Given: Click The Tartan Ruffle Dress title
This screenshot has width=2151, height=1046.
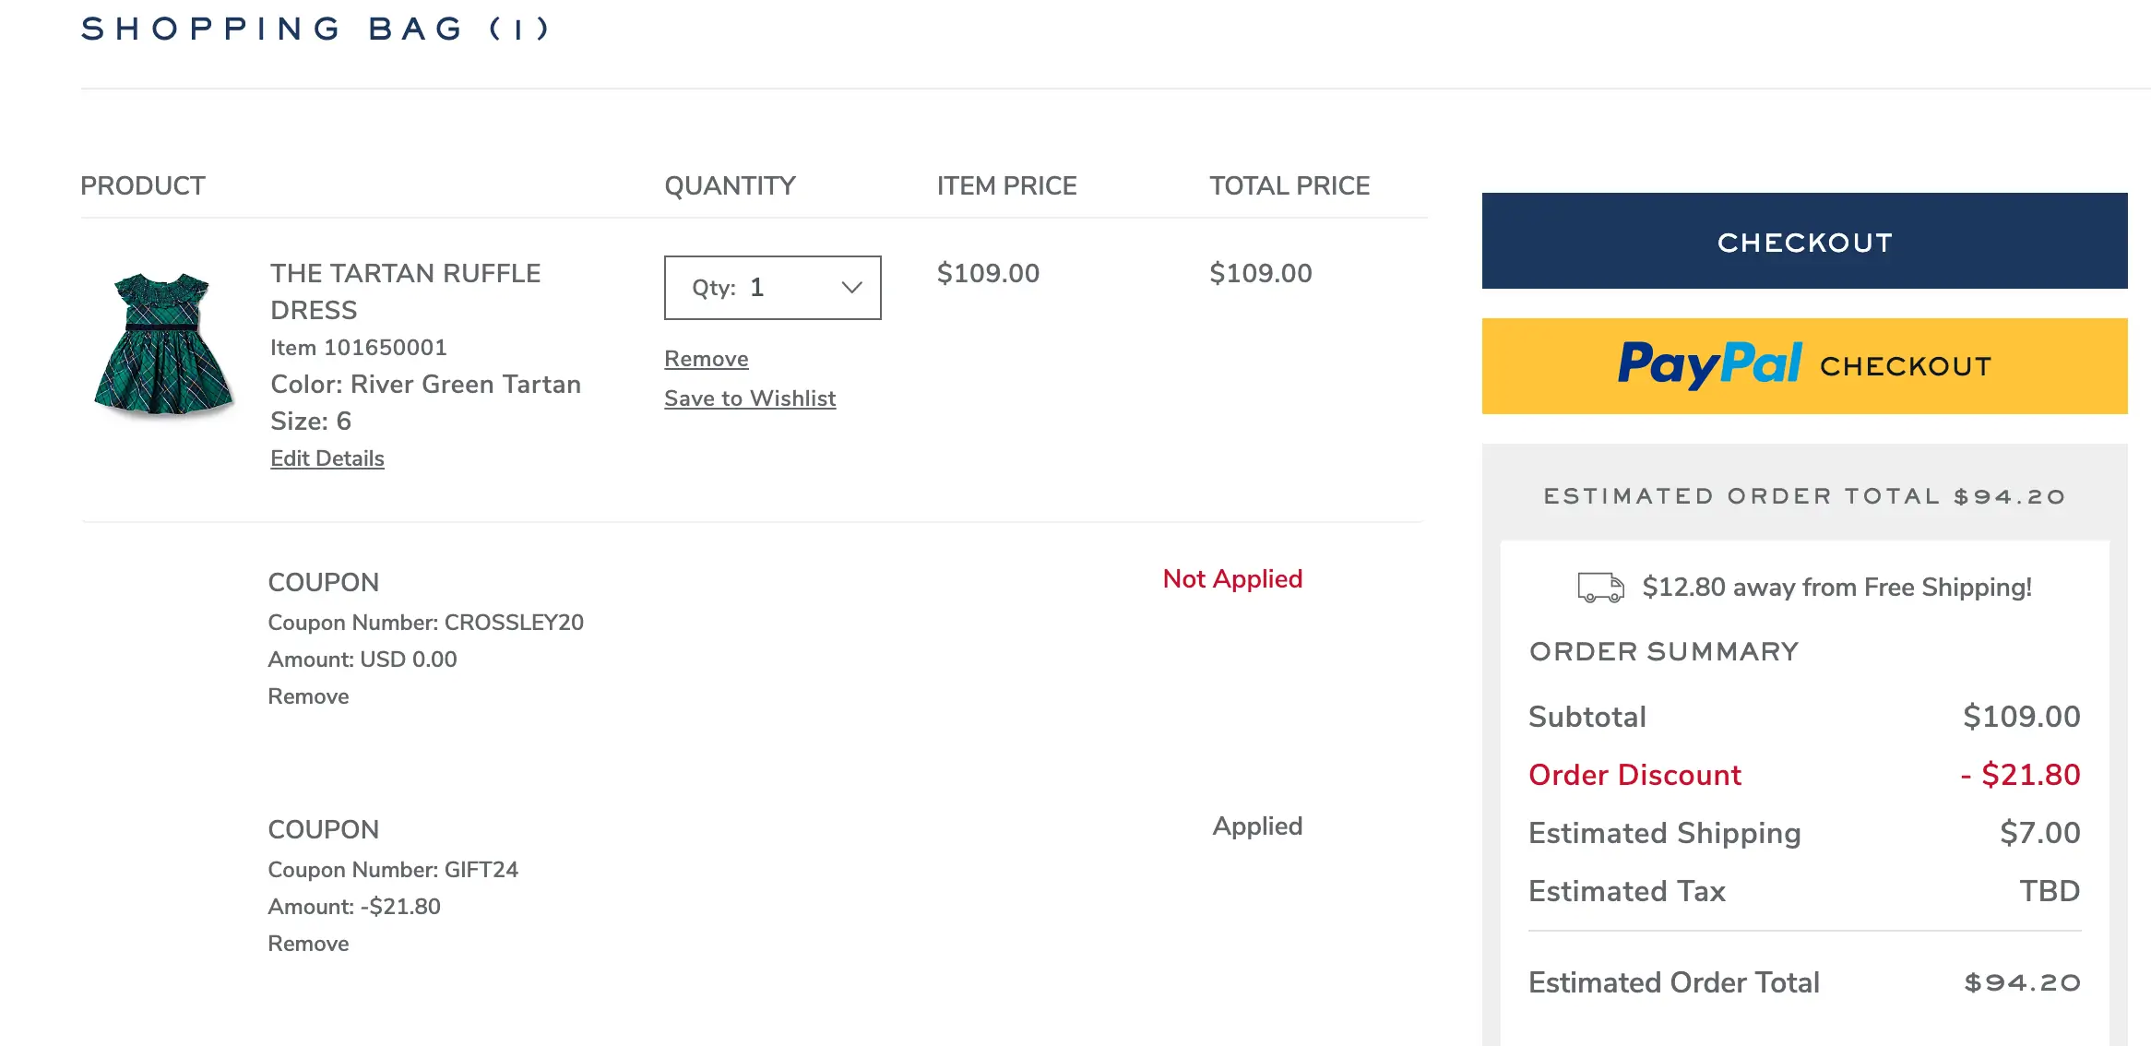Looking at the screenshot, I should tap(405, 291).
